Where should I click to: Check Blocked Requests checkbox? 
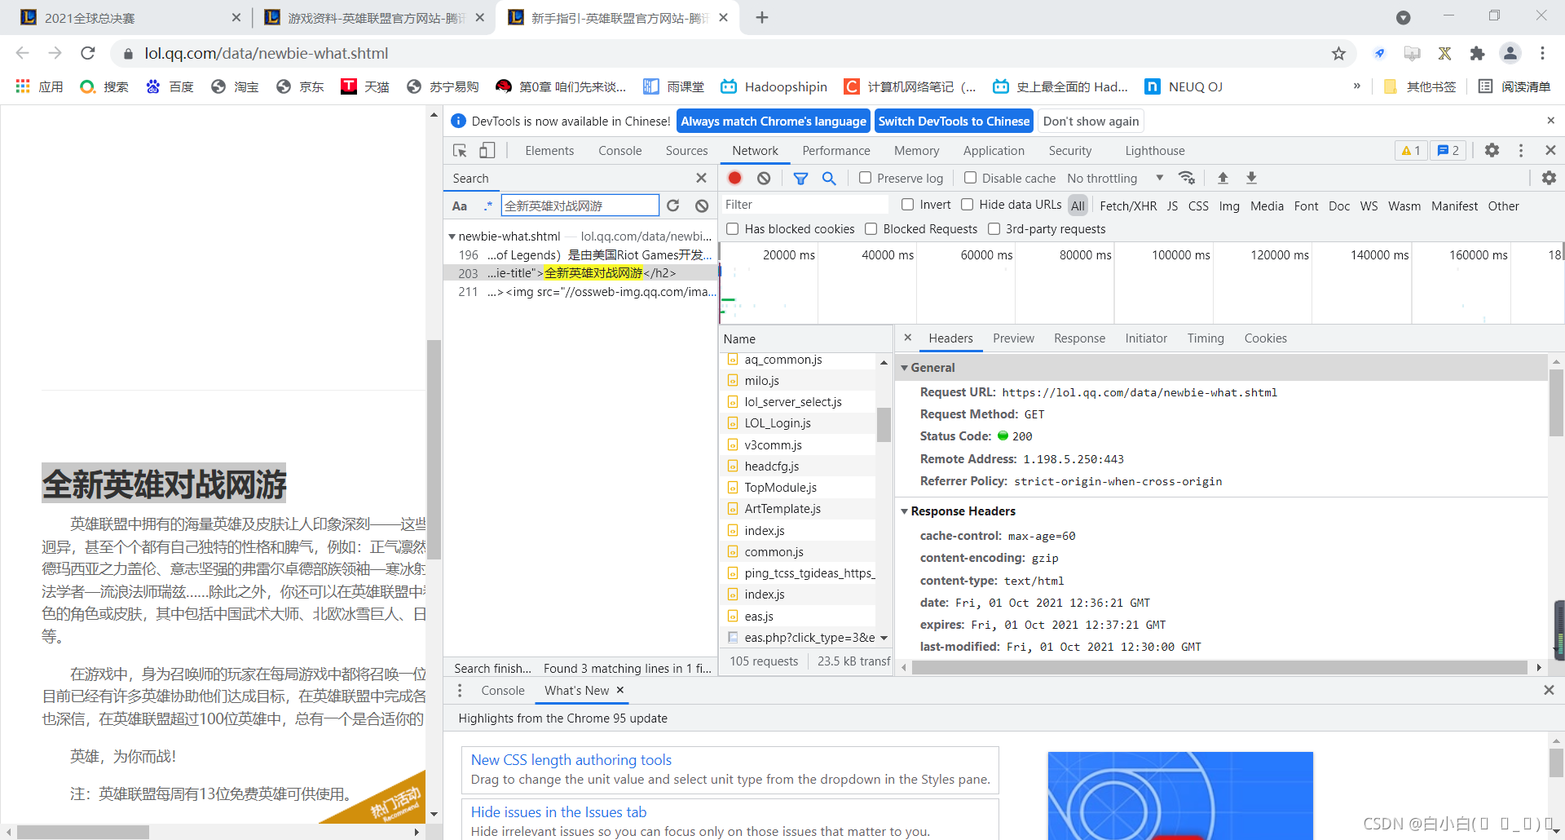871,229
